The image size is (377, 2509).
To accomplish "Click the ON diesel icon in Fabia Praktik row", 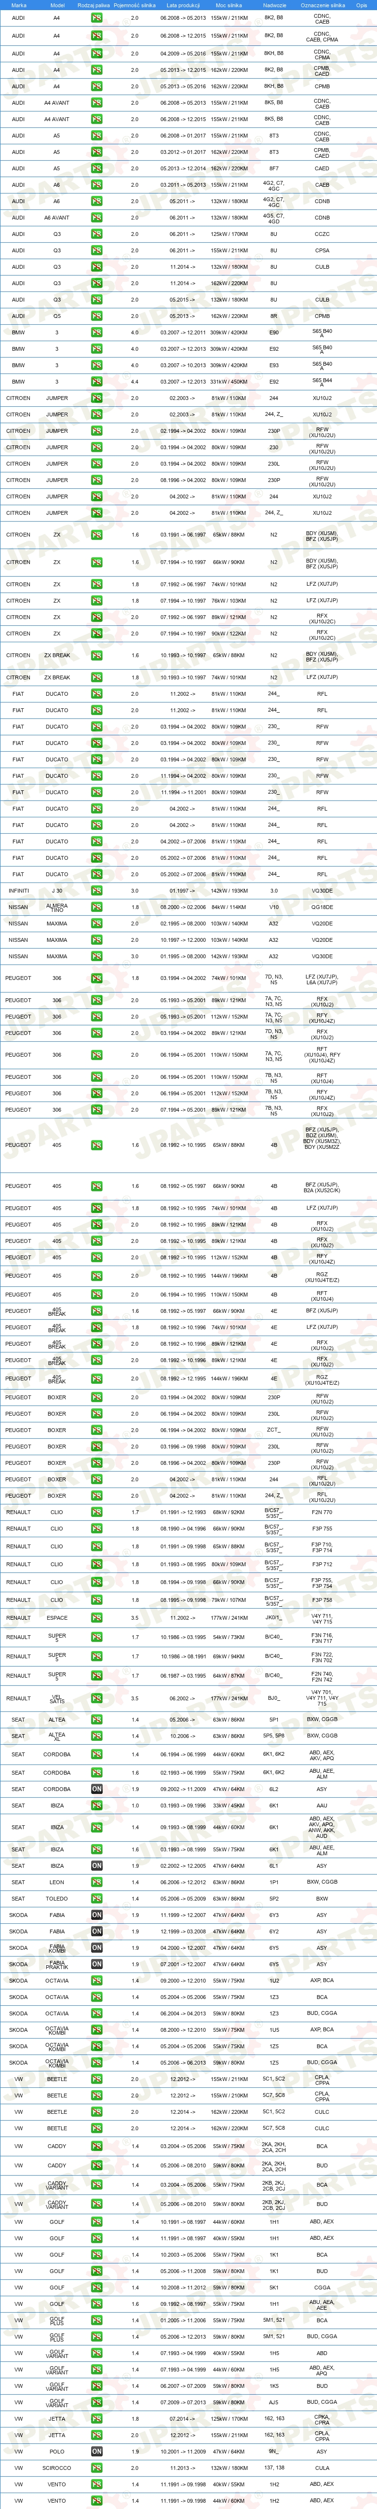I will pos(96,1964).
